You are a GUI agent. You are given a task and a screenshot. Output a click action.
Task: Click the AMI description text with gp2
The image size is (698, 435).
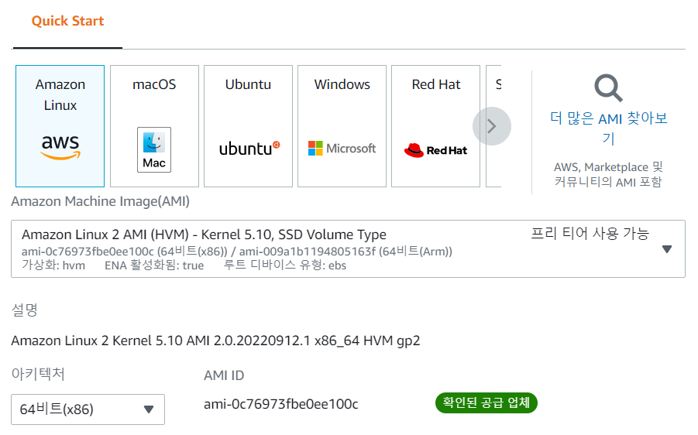[x=215, y=341]
